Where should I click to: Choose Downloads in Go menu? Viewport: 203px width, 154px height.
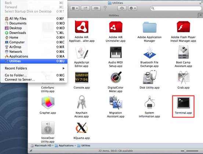34,33
